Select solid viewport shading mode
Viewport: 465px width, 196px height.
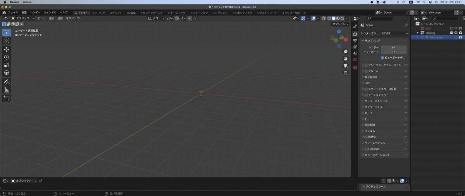(x=333, y=18)
